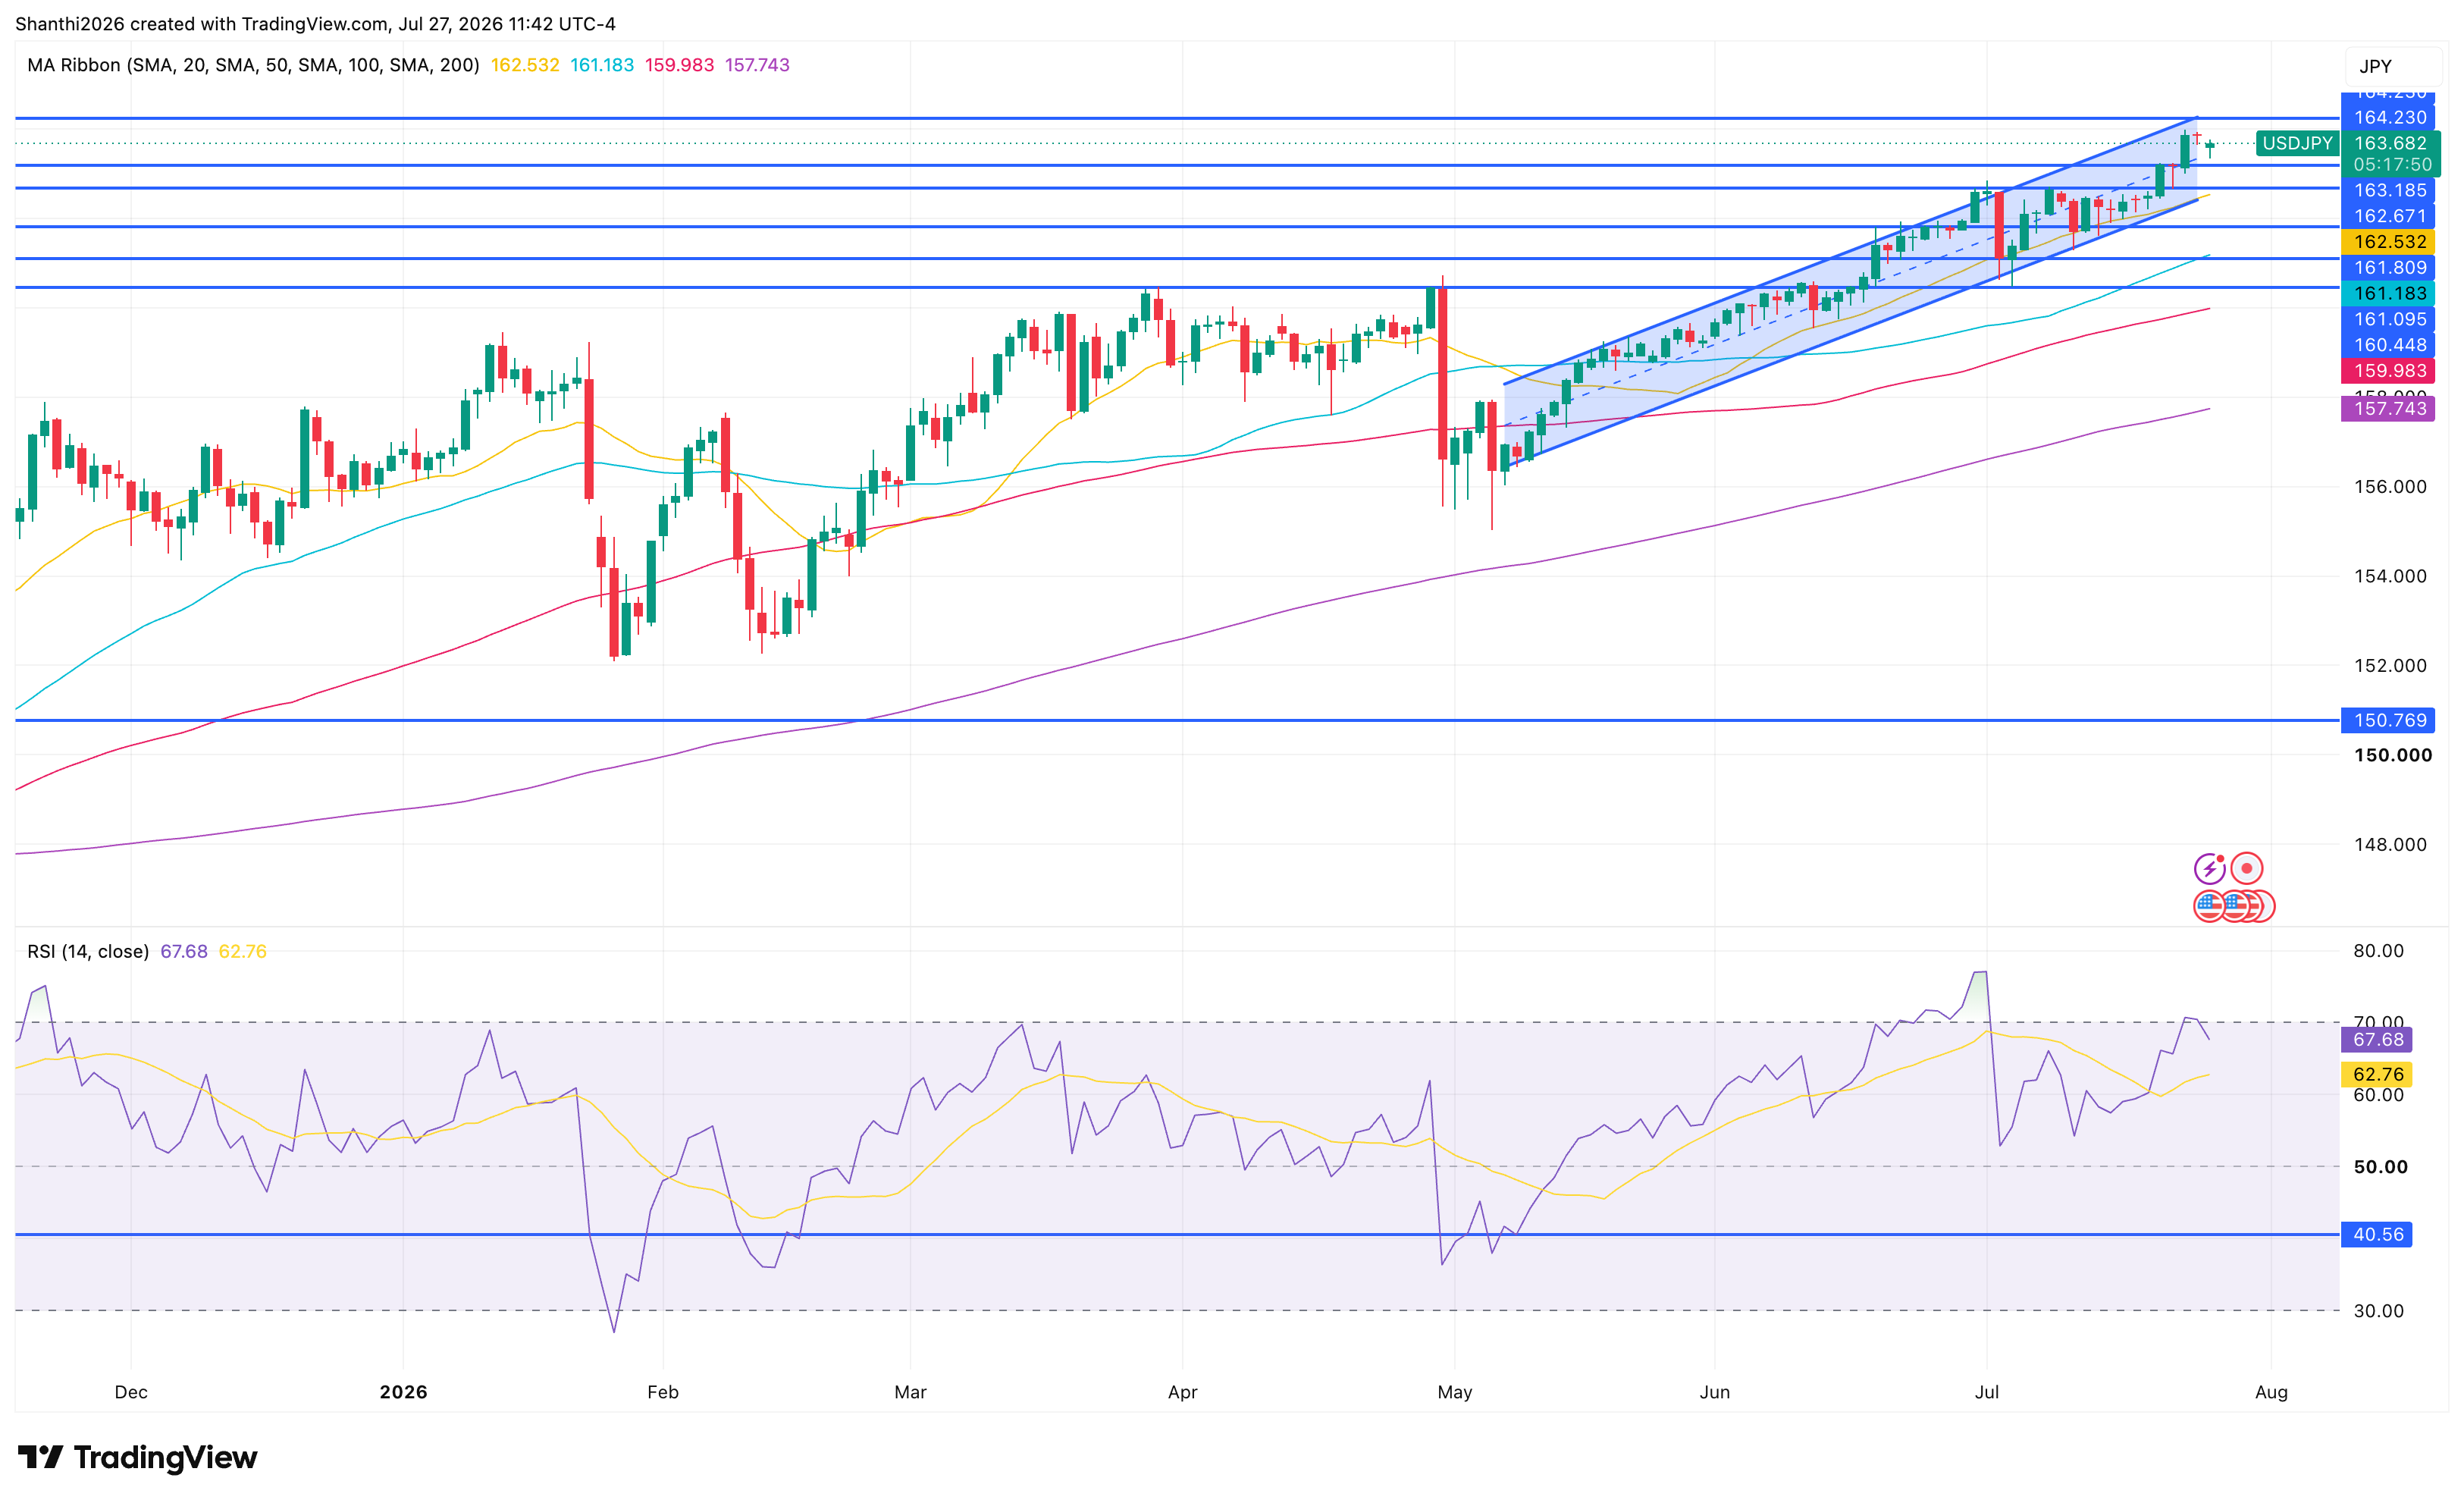Click the yellow 162.532 price axis label

point(2389,242)
